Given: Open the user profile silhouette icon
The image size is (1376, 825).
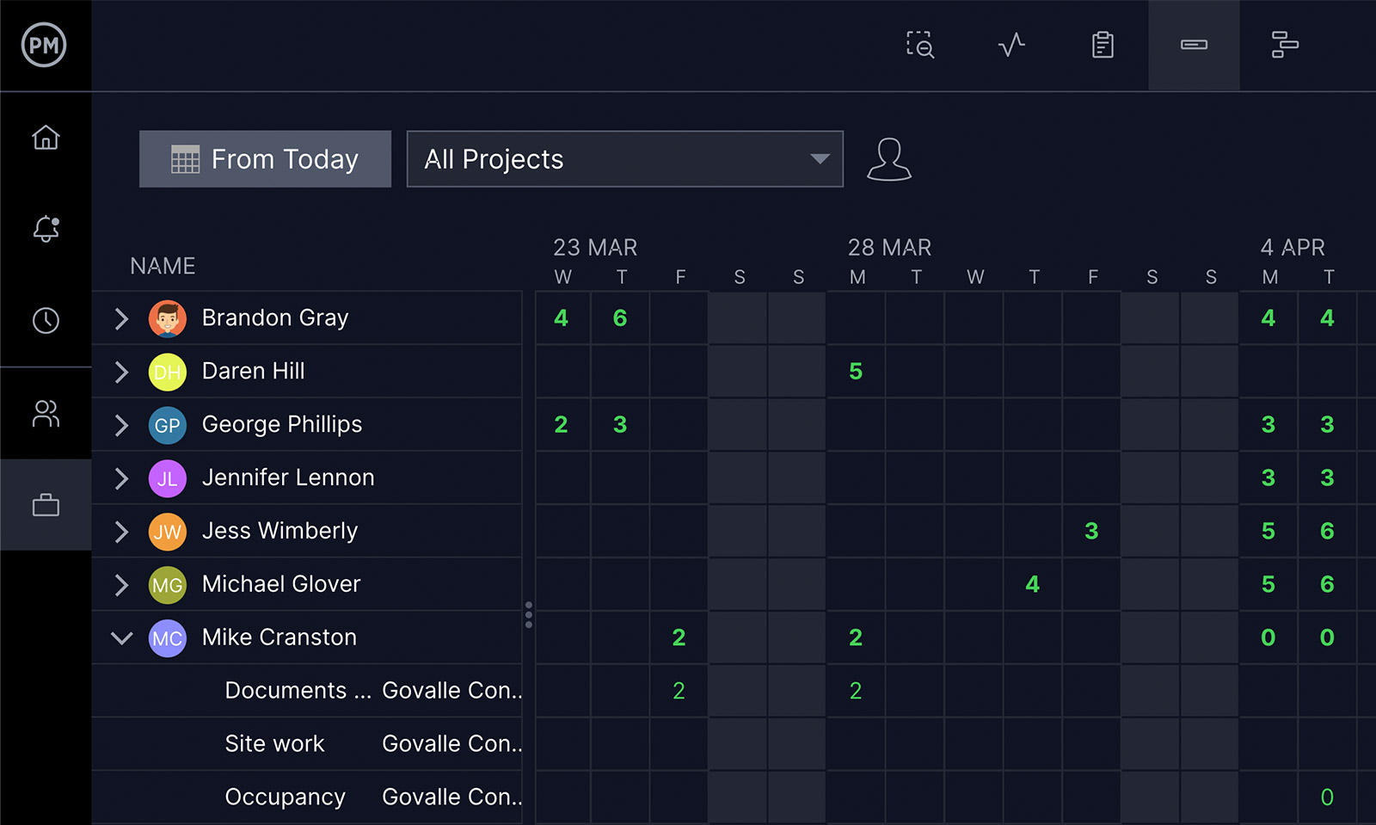Looking at the screenshot, I should (x=889, y=159).
